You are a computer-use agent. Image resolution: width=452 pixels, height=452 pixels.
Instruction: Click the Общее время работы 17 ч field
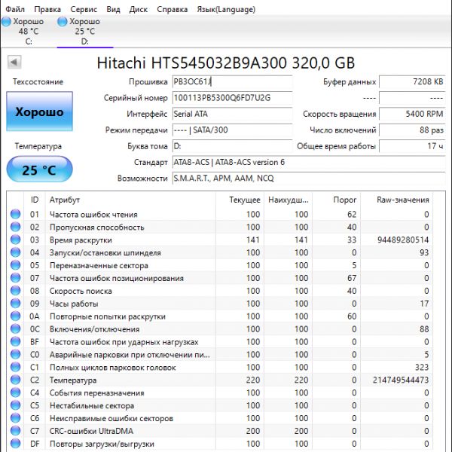click(x=412, y=146)
